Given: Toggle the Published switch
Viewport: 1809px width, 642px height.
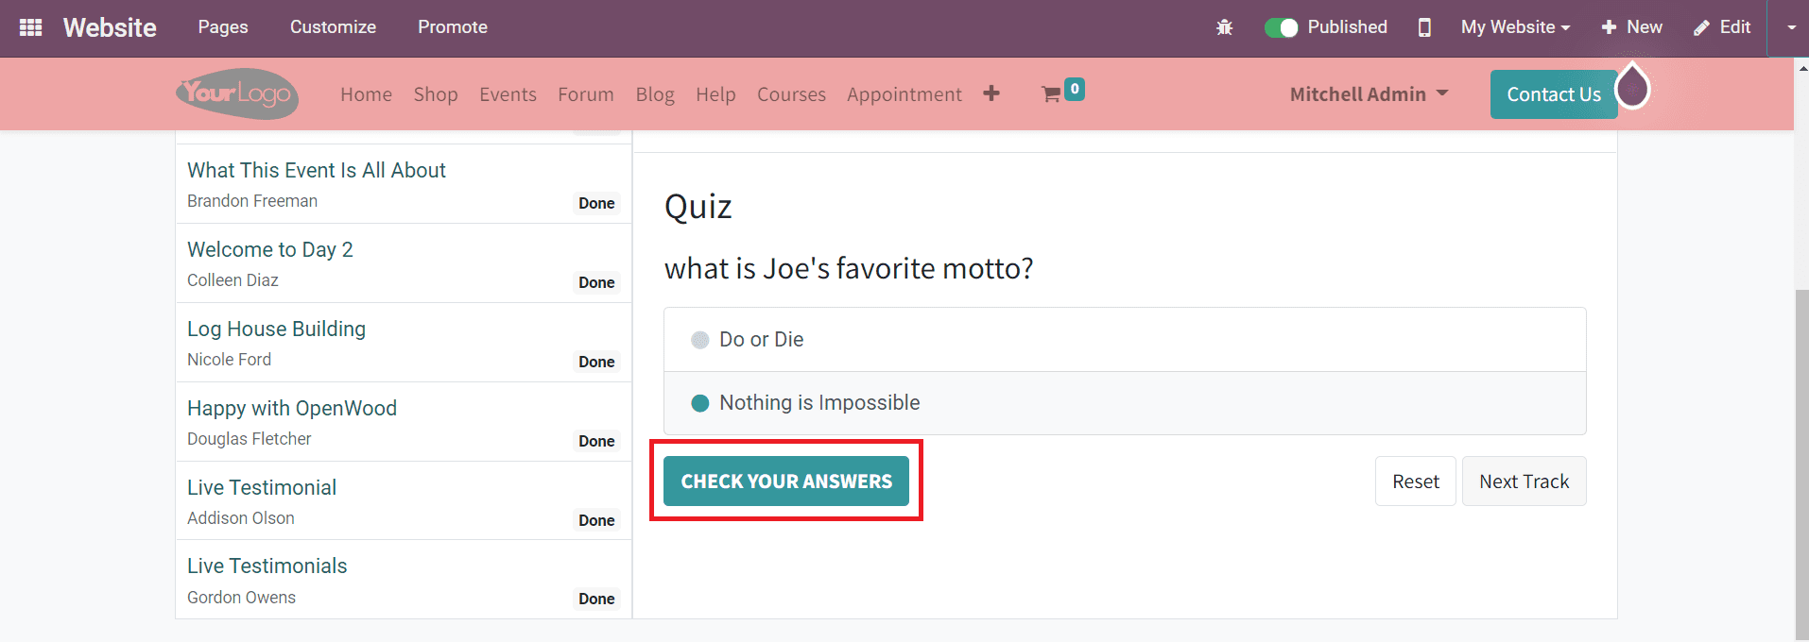Looking at the screenshot, I should coord(1281,27).
